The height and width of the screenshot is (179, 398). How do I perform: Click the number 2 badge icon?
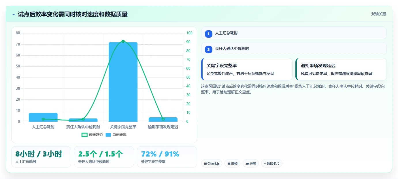click(209, 50)
